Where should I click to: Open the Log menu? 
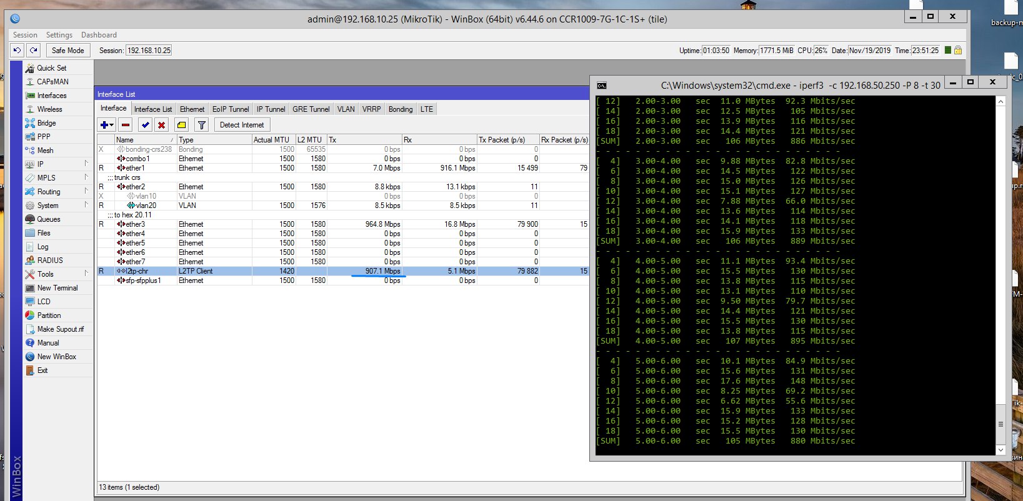[x=42, y=246]
